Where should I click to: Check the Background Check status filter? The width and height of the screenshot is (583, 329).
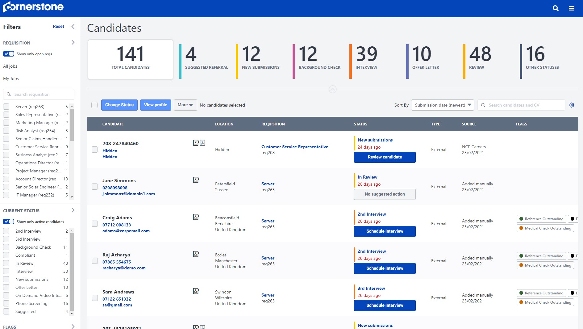(6, 247)
